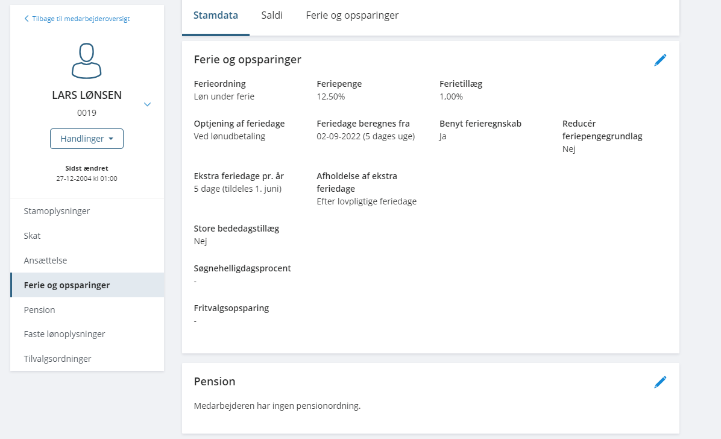Click the edit pencil for Ferie og opsparinger

coord(660,60)
